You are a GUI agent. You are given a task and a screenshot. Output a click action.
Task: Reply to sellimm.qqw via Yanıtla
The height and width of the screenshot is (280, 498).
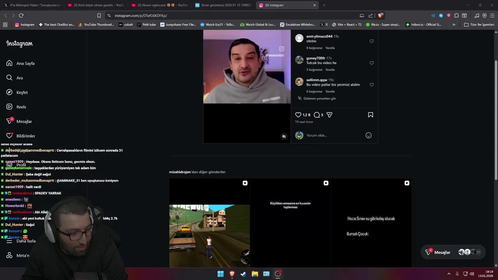(330, 91)
